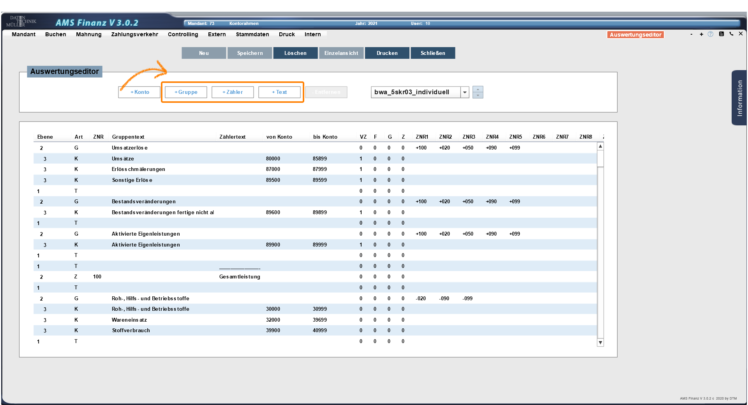Close the window with X icon

741,34
